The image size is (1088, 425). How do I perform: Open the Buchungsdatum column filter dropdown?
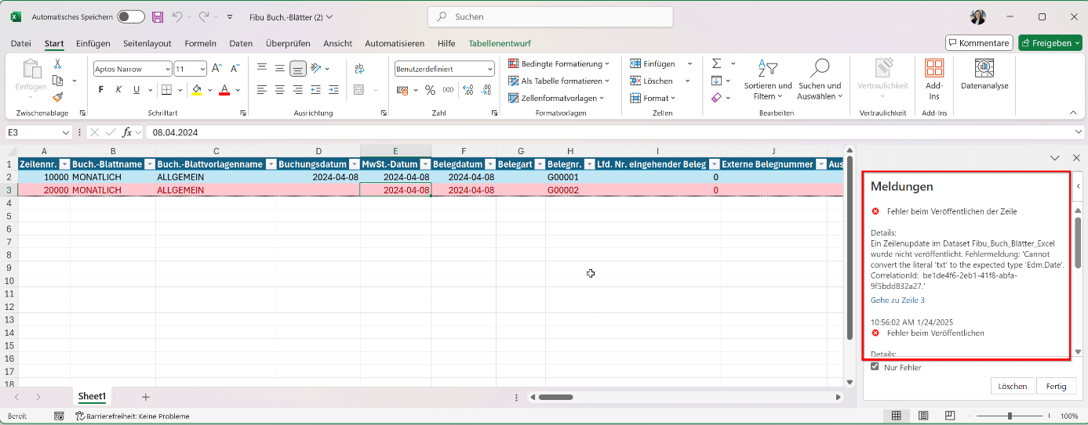pyautogui.click(x=353, y=164)
